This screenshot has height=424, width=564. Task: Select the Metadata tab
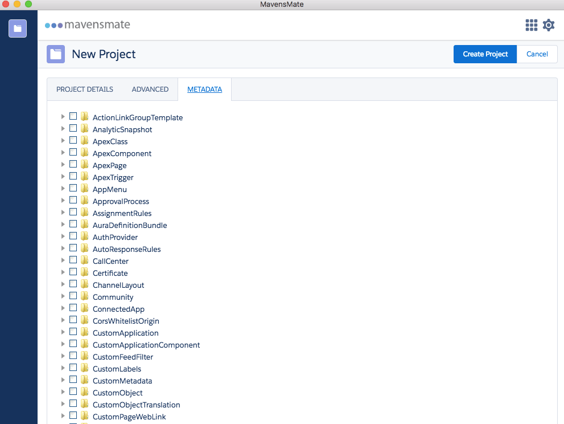(205, 89)
